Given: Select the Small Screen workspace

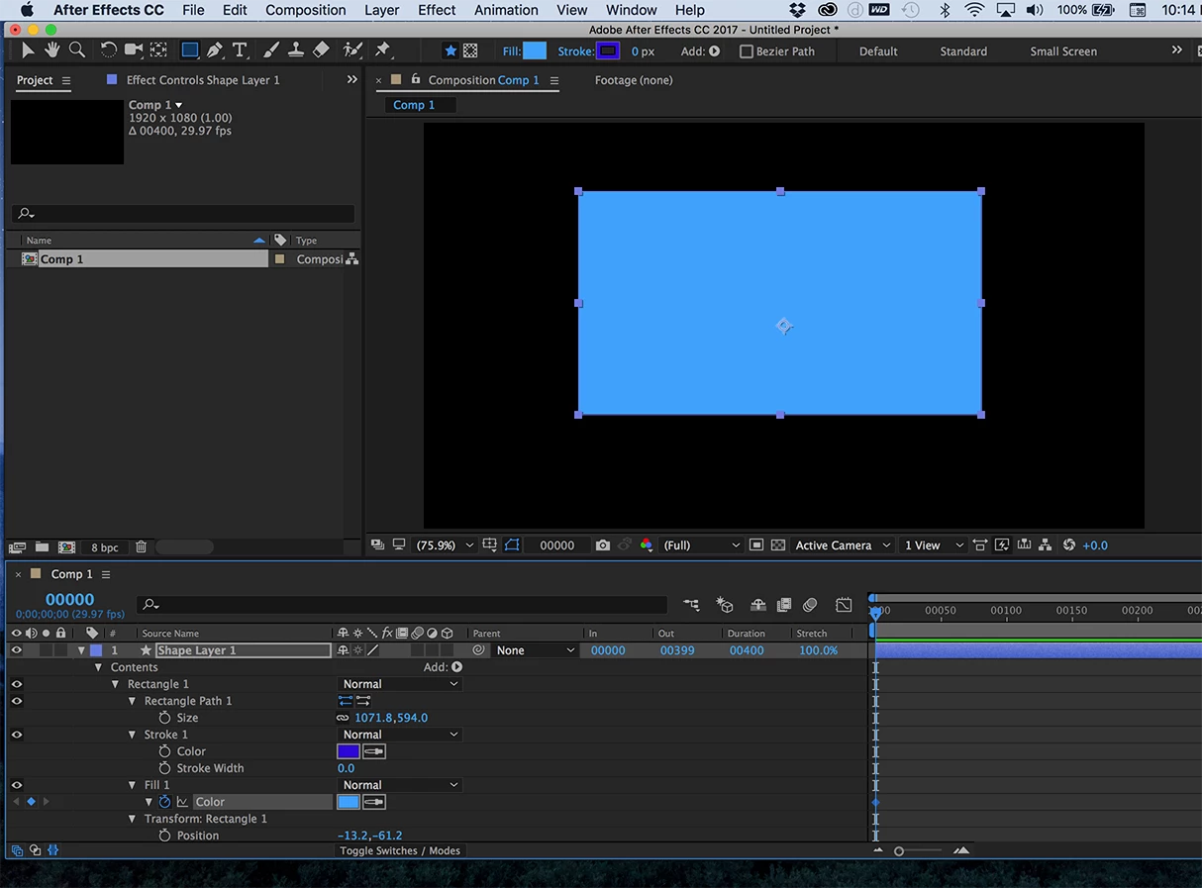Looking at the screenshot, I should [x=1062, y=51].
